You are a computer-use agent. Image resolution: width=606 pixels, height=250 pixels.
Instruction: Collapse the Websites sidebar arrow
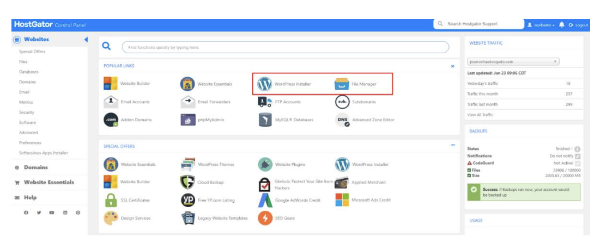point(86,40)
